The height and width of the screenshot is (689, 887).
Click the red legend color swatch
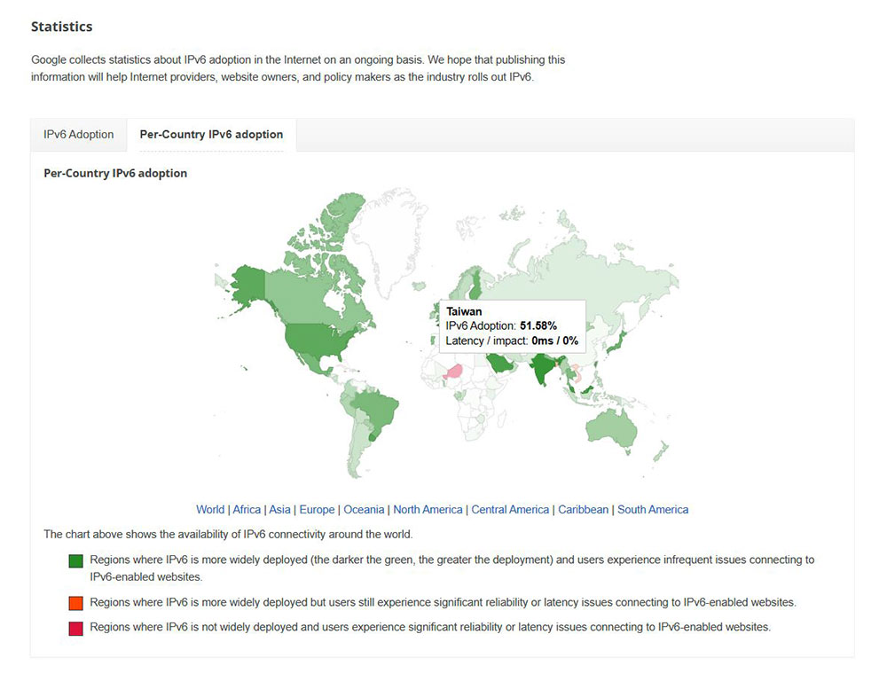pyautogui.click(x=75, y=628)
